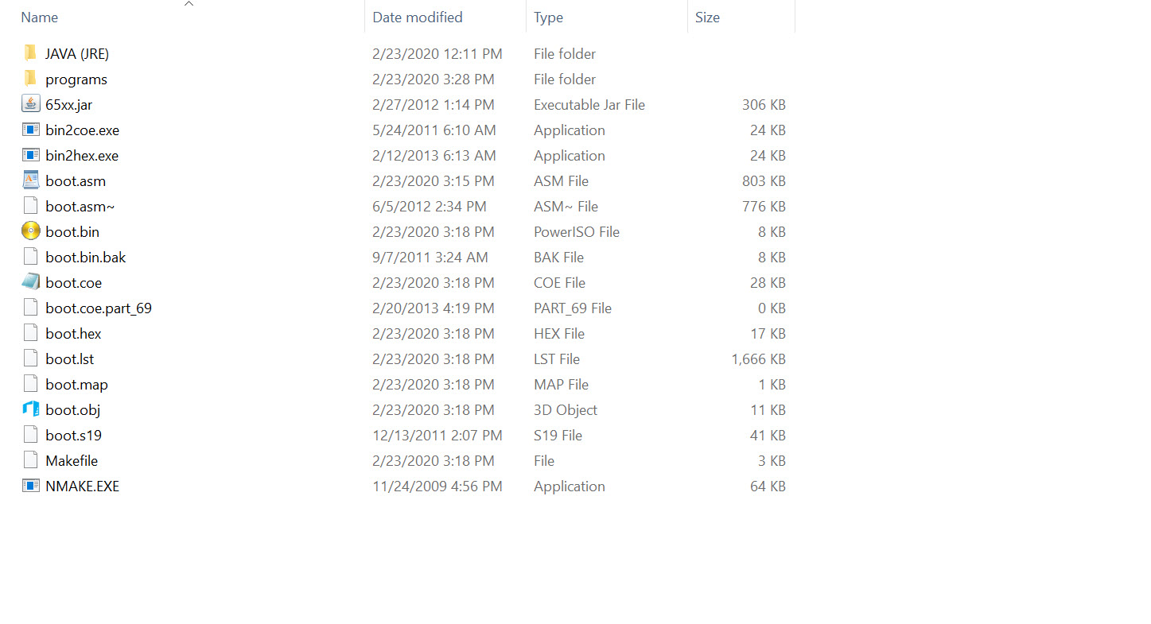The width and height of the screenshot is (1151, 624).
Task: Sort by Date modified column header
Action: [x=417, y=17]
